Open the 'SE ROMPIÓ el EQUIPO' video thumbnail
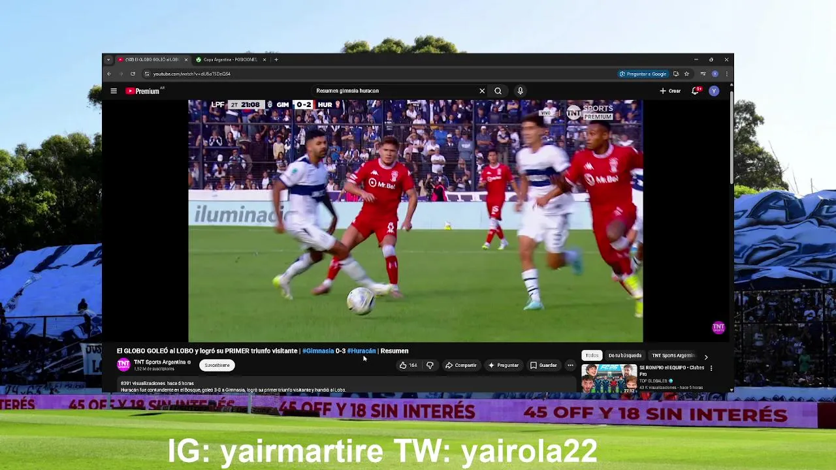This screenshot has height=470, width=836. pyautogui.click(x=609, y=379)
